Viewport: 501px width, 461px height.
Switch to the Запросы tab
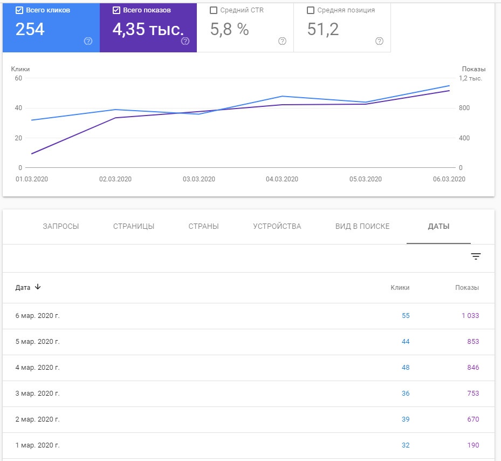click(61, 226)
